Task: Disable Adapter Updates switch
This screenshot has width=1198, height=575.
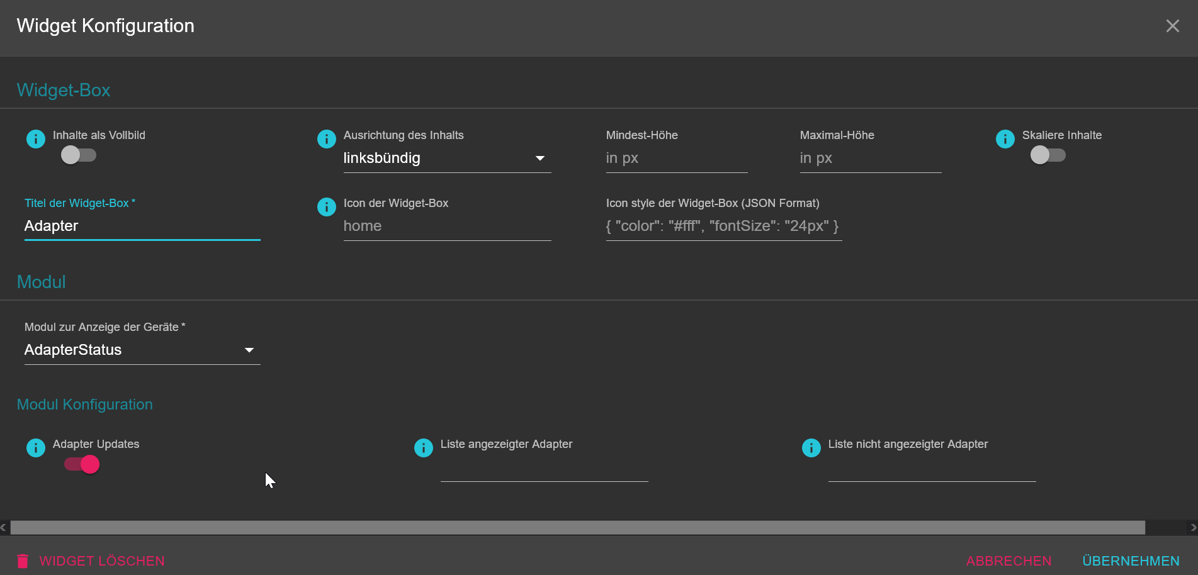Action: point(82,464)
